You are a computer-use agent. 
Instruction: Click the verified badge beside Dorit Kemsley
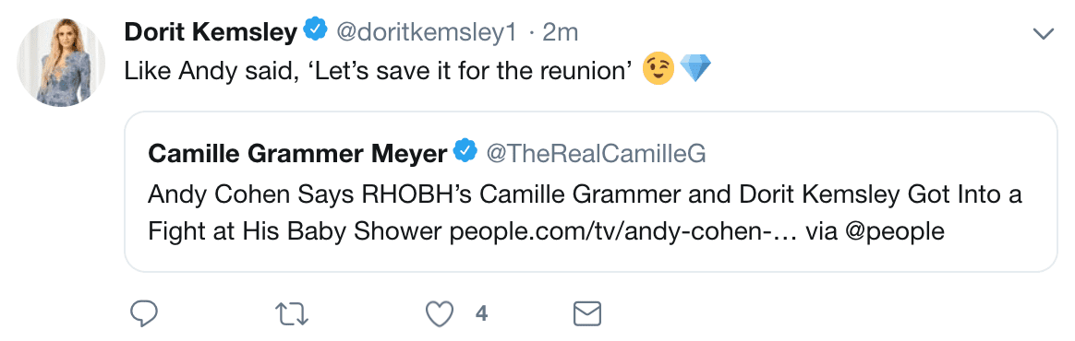[315, 30]
